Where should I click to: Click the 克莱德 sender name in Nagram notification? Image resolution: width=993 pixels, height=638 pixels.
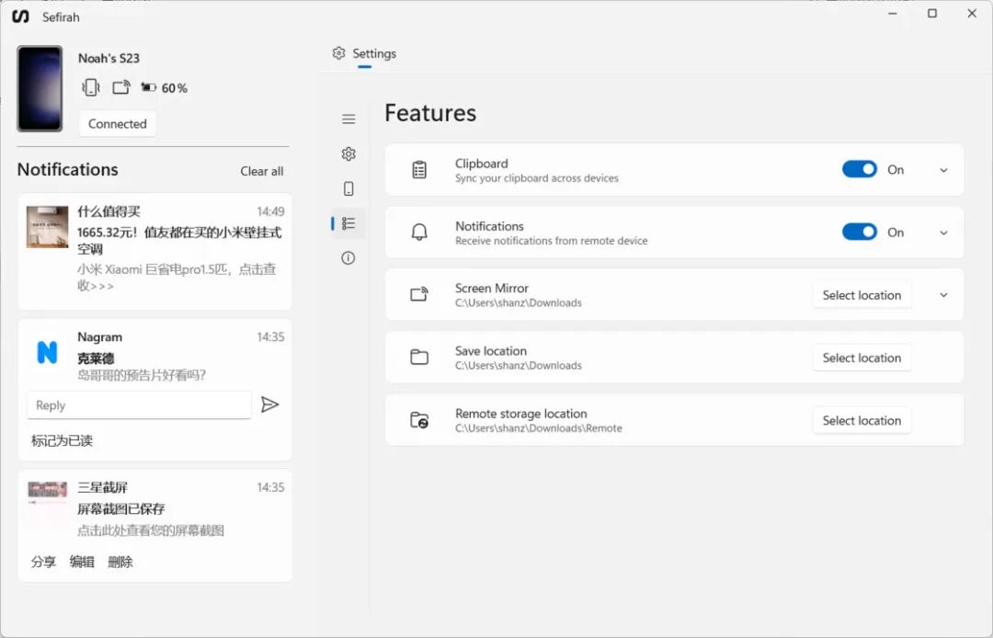tap(96, 359)
